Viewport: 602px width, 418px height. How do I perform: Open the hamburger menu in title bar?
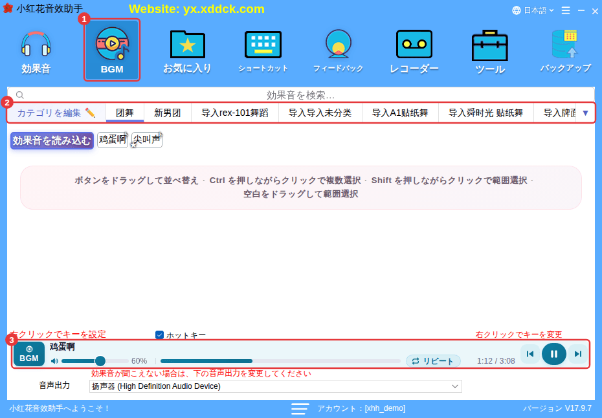pyautogui.click(x=566, y=10)
